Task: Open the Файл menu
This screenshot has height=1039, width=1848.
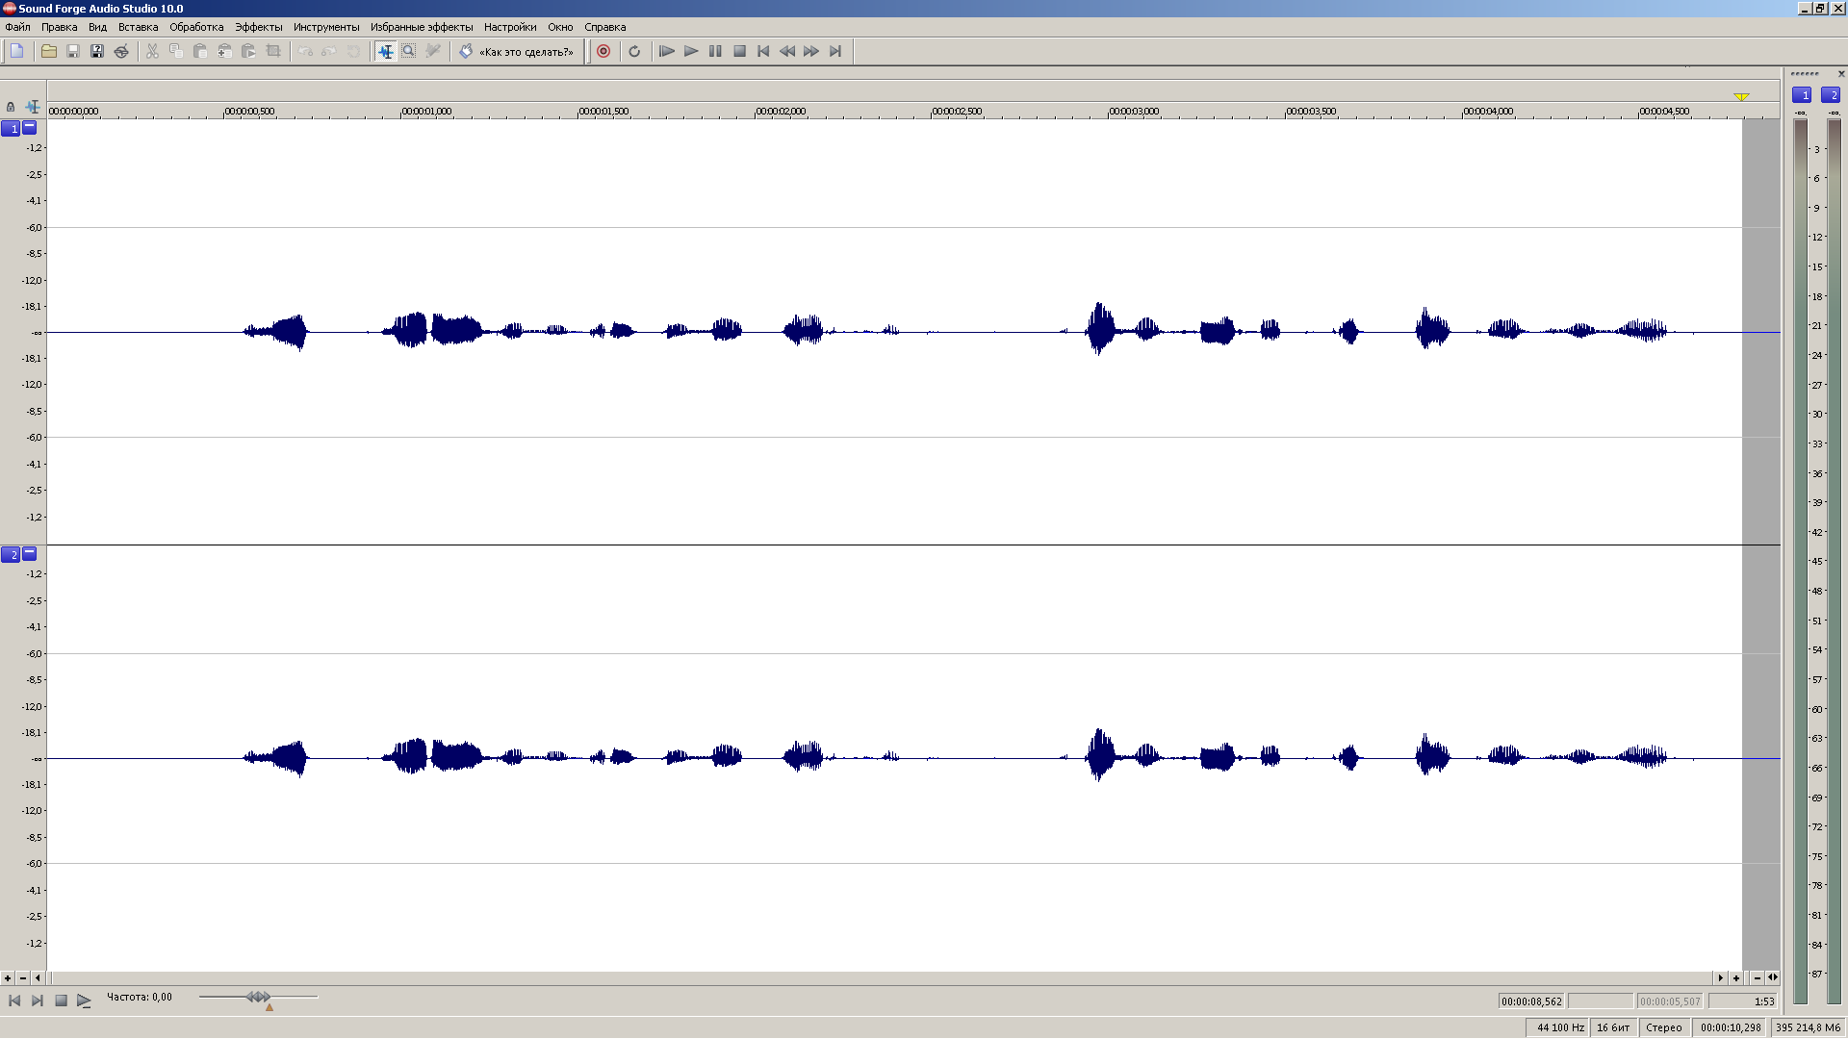Action: (x=17, y=27)
